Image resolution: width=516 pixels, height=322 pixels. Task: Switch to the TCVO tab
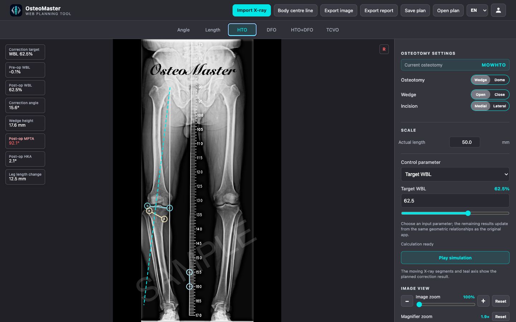(333, 30)
